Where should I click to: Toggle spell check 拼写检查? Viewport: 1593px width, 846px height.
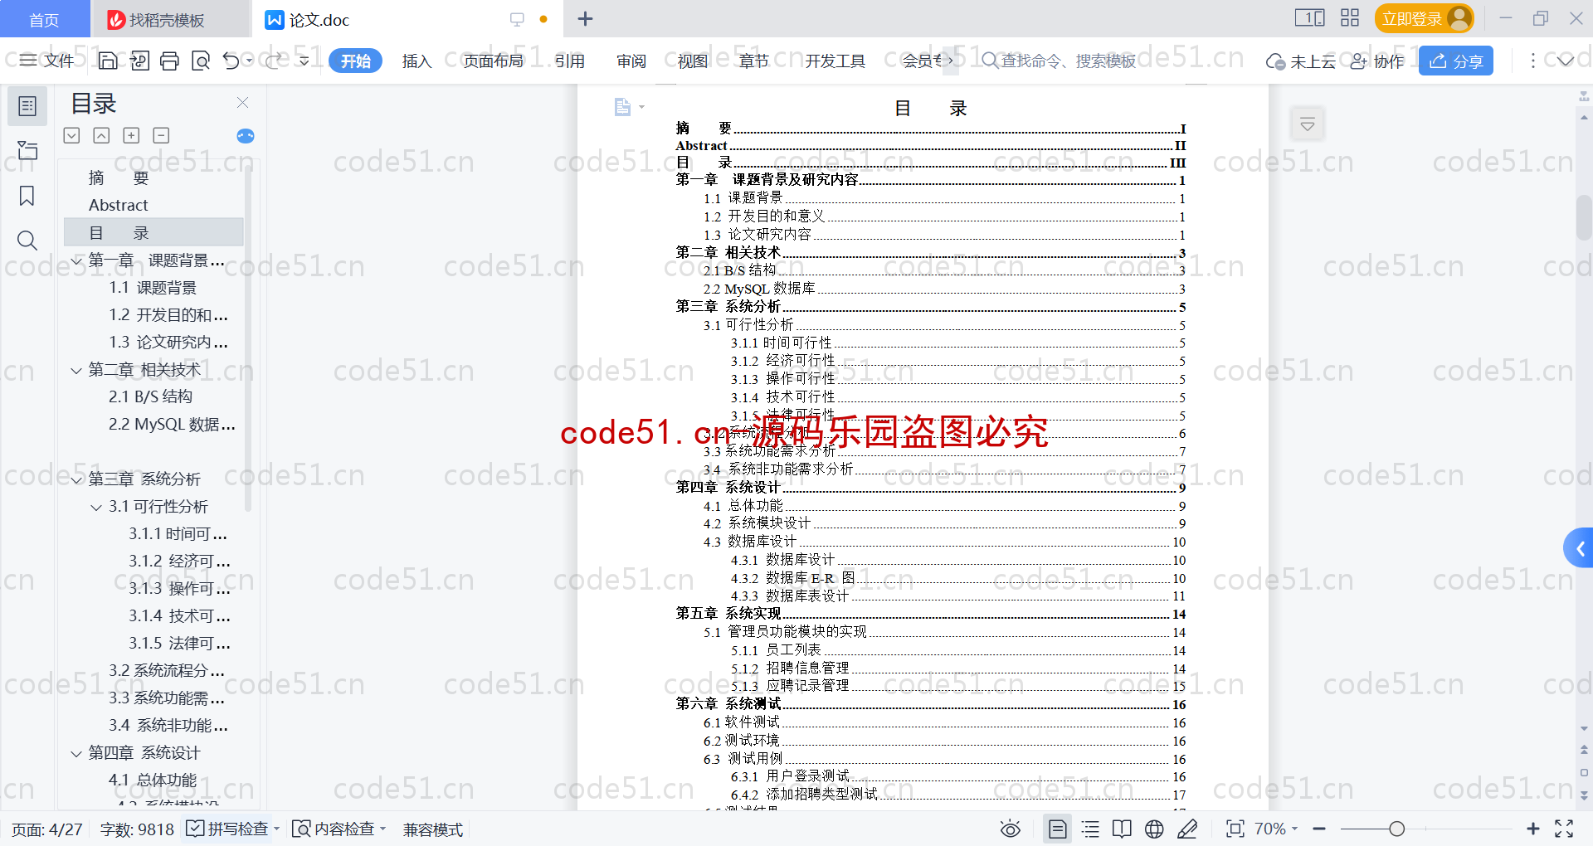(x=227, y=829)
